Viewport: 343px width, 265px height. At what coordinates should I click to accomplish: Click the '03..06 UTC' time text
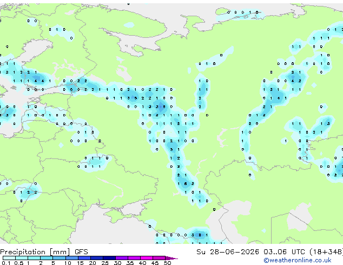284,252
